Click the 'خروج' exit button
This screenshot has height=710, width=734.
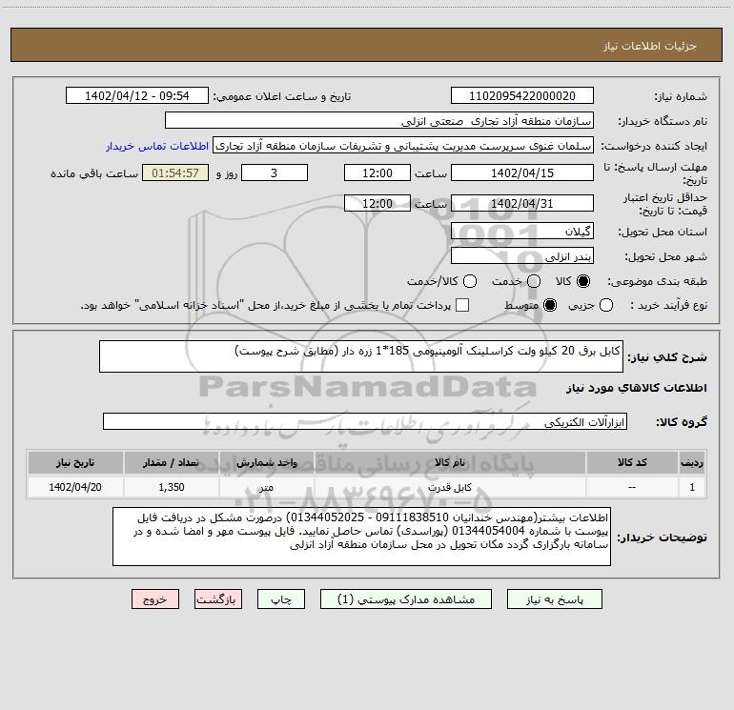(155, 599)
